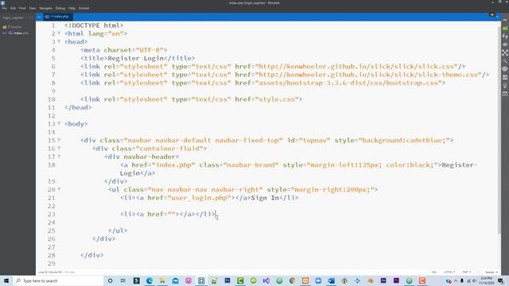Open the PHP language mode dropdown
This screenshot has width=509, height=286.
[x=467, y=272]
